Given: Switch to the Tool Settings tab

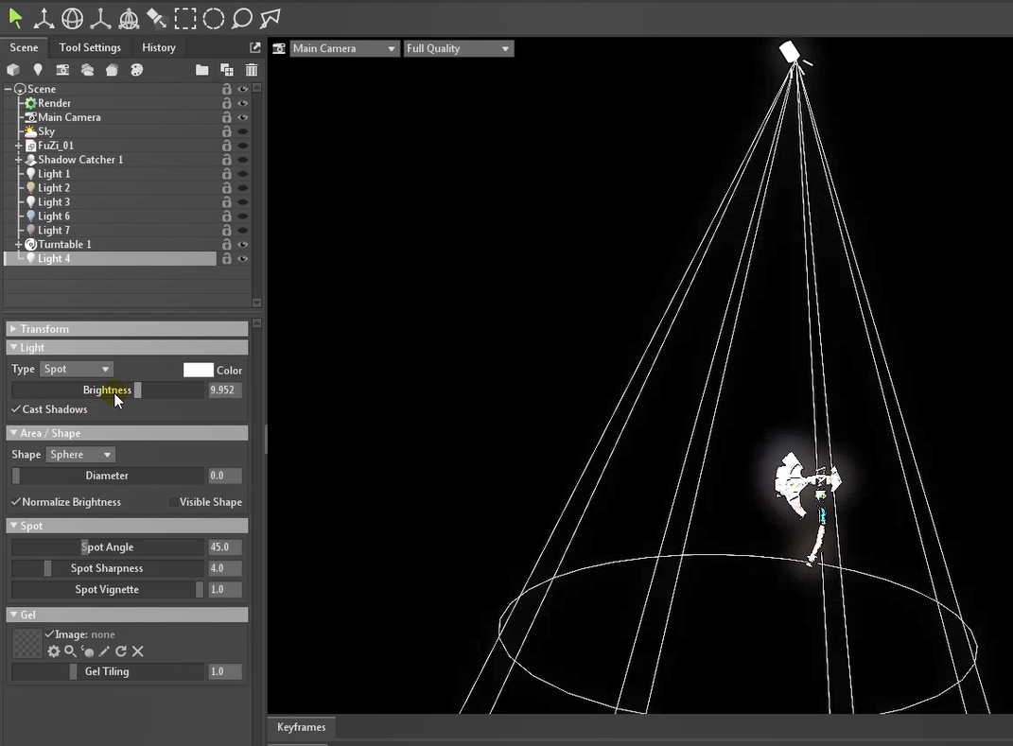Looking at the screenshot, I should point(90,47).
